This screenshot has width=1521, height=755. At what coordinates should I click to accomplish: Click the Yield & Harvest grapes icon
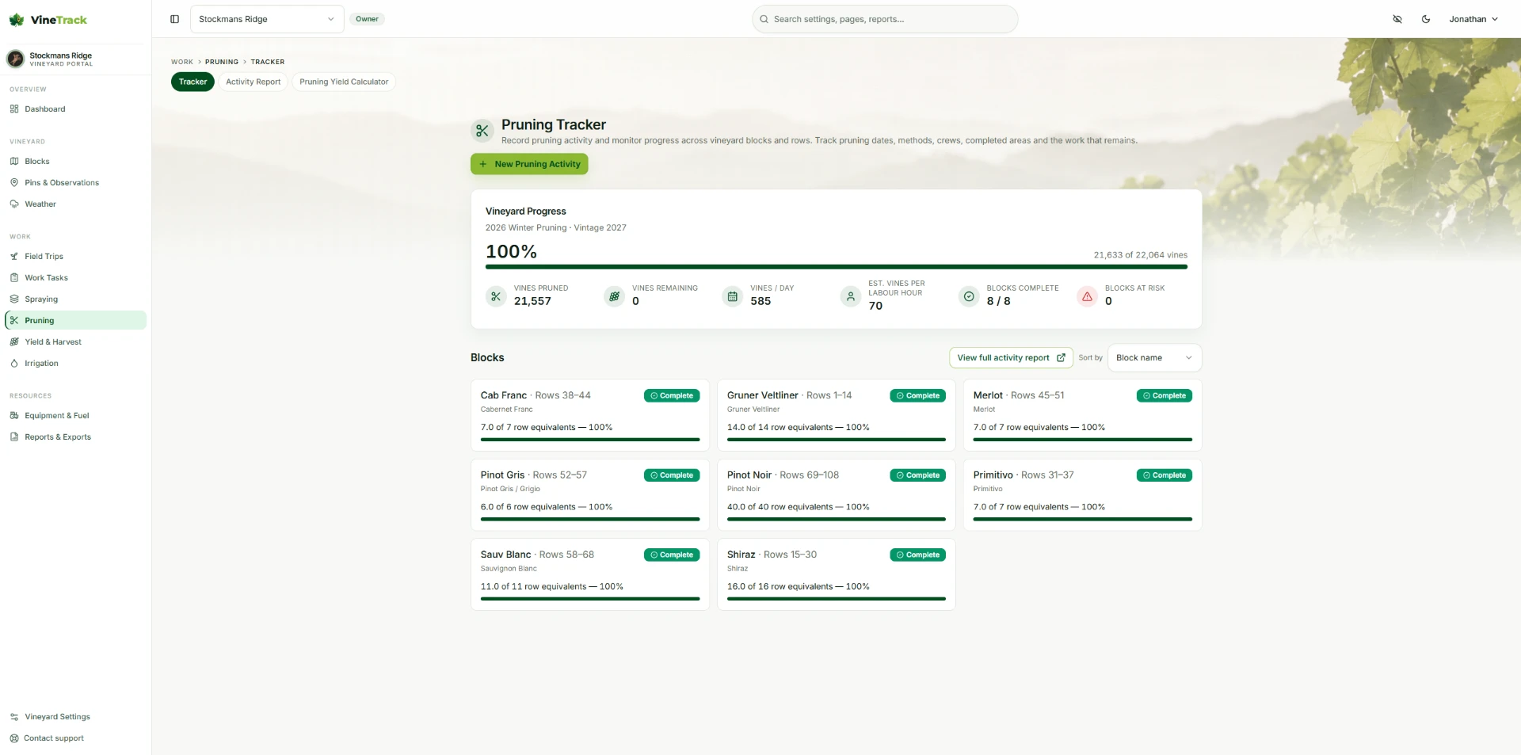(x=14, y=341)
